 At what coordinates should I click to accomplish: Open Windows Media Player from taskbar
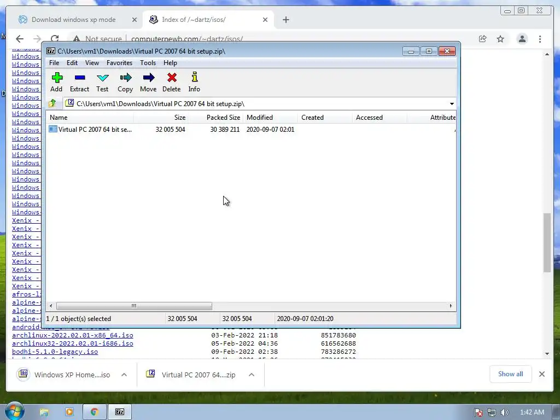click(69, 412)
